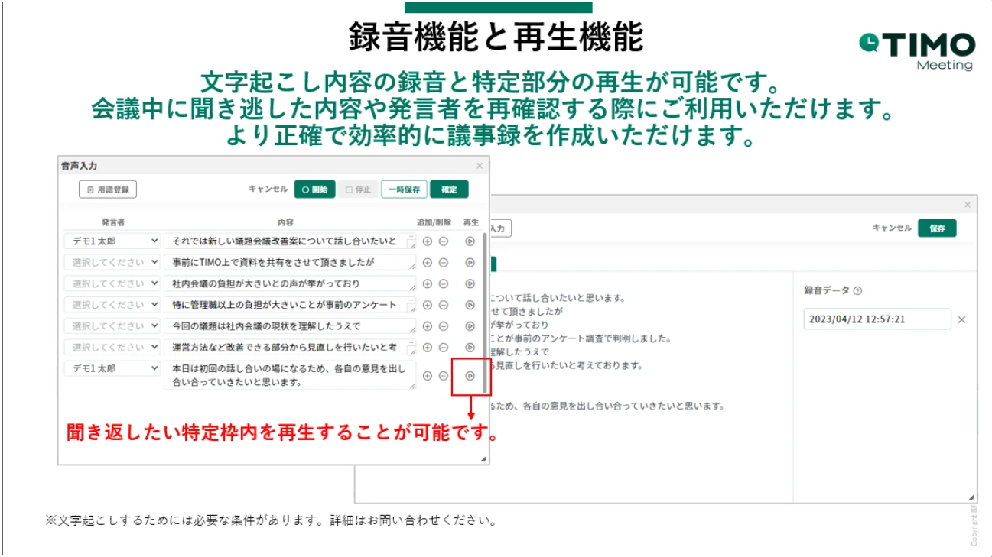This screenshot has height=557, width=992.
Task: Edit the text field '特に管理職以上の負担が大きいこと'
Action: pyautogui.click(x=291, y=305)
